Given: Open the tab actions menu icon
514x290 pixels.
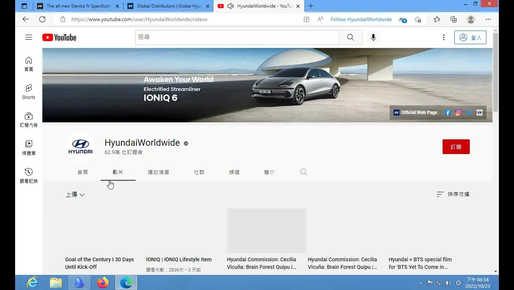Looking at the screenshot, I should [x=24, y=6].
